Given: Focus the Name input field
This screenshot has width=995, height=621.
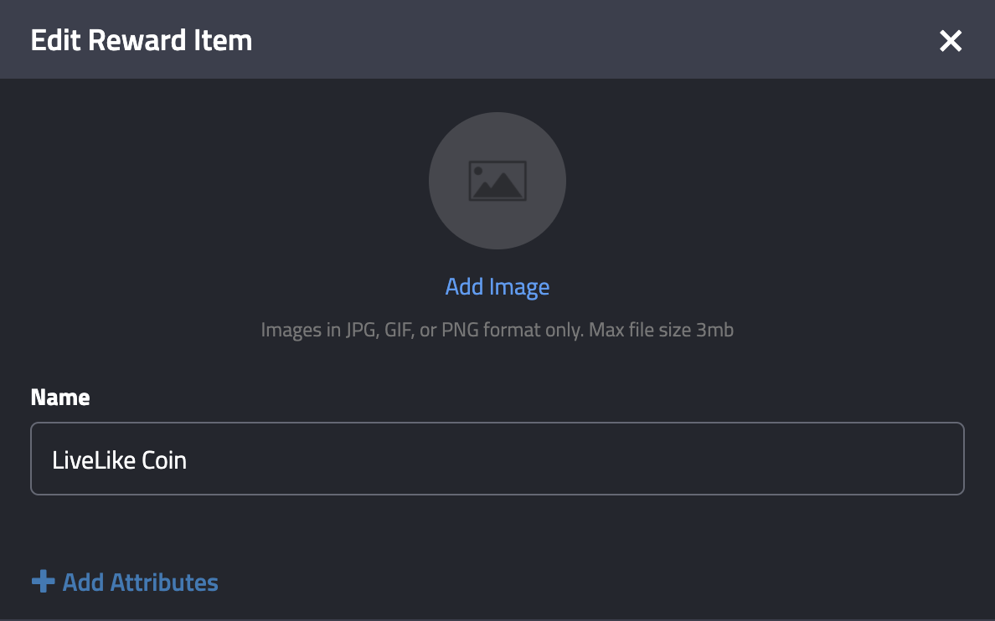Looking at the screenshot, I should pyautogui.click(x=497, y=459).
